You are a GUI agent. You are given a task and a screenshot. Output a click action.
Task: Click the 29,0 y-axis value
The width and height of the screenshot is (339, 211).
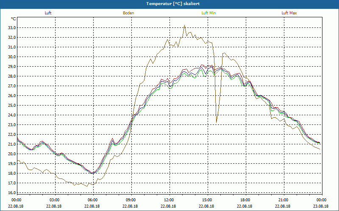pyautogui.click(x=12, y=67)
